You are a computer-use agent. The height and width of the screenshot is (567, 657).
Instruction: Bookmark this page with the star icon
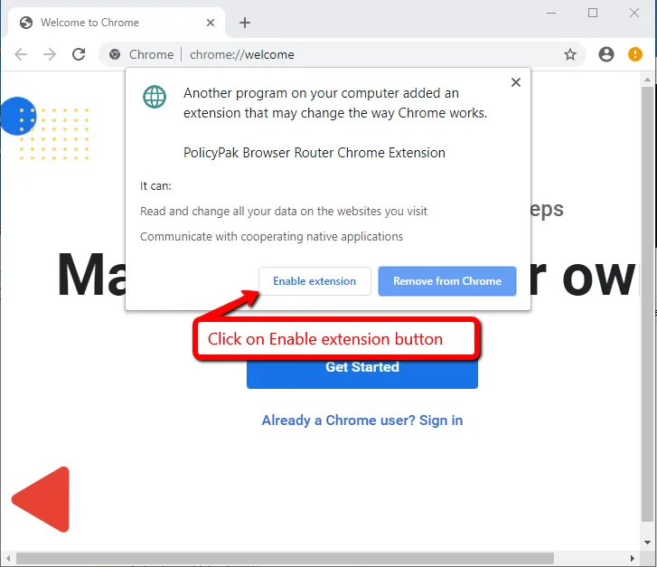coord(570,54)
